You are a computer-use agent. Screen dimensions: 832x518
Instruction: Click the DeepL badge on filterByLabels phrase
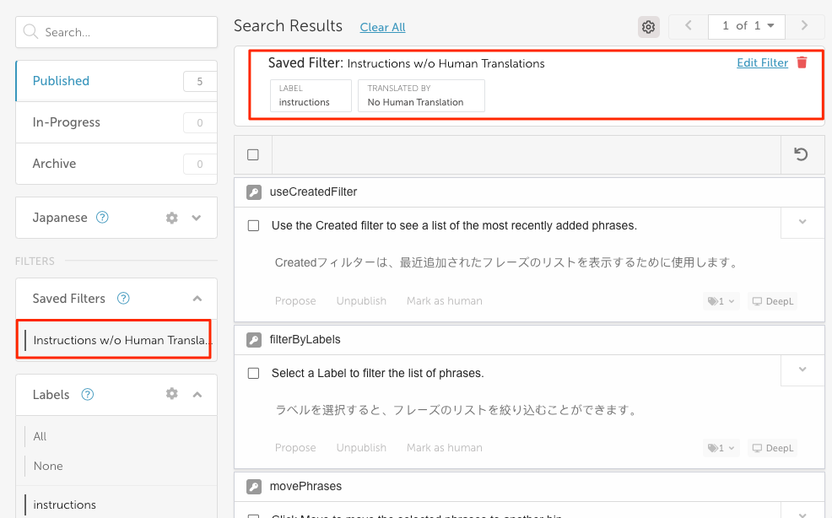point(773,448)
